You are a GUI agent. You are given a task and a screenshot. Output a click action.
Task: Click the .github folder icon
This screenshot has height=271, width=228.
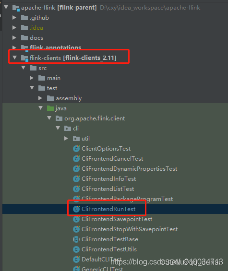24,18
